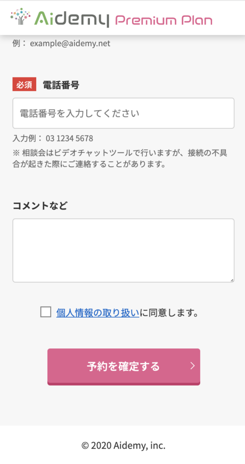Click the red 必須 required badge

[24, 84]
